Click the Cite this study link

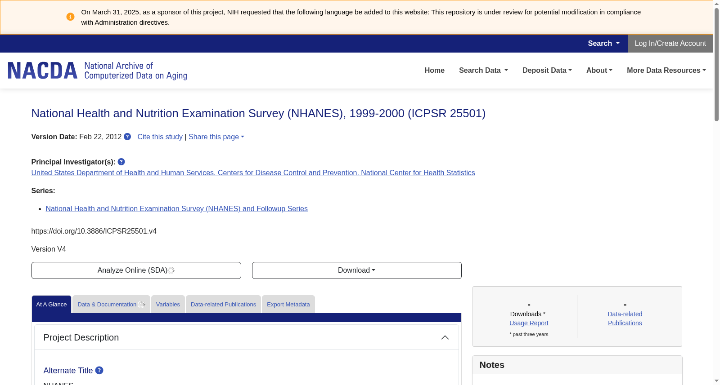point(160,137)
